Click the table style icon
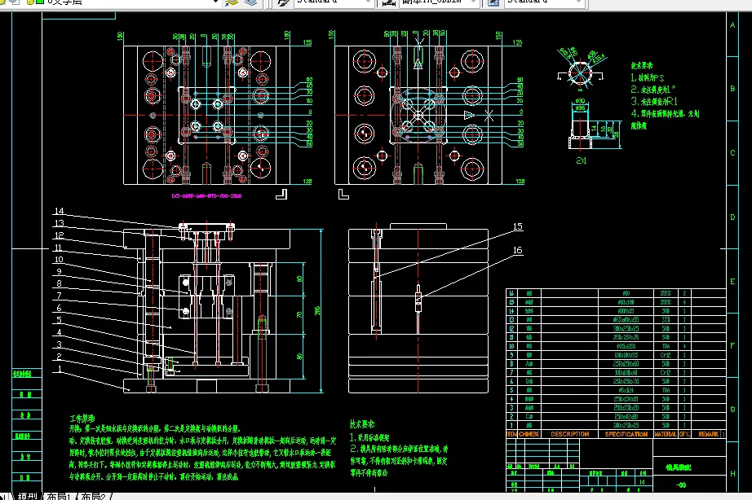The width and height of the screenshot is (752, 500). pos(493,2)
